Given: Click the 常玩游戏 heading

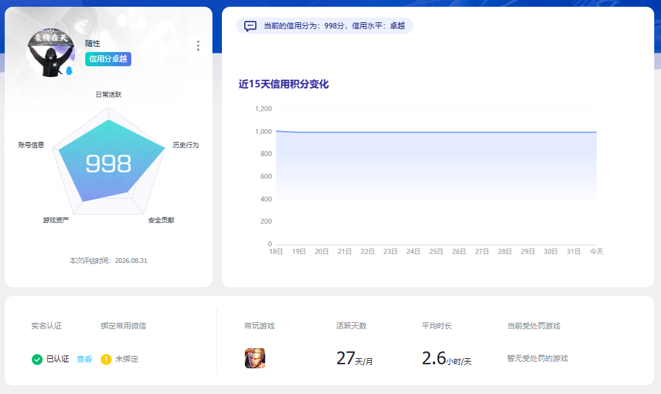Looking at the screenshot, I should tap(259, 326).
